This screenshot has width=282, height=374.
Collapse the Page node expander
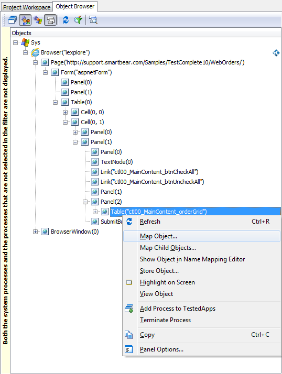pos(35,62)
